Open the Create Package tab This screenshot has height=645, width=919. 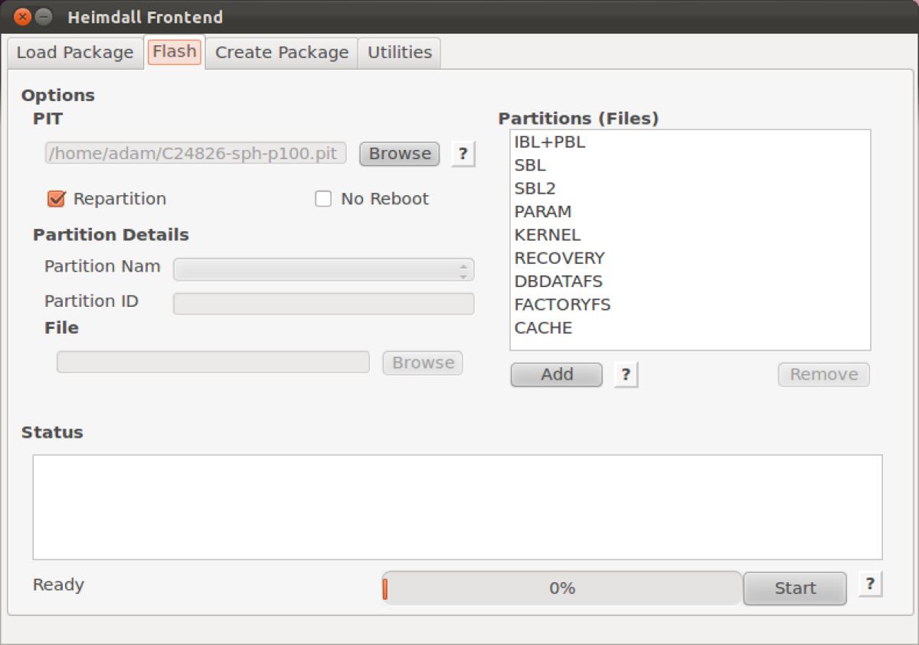point(280,53)
